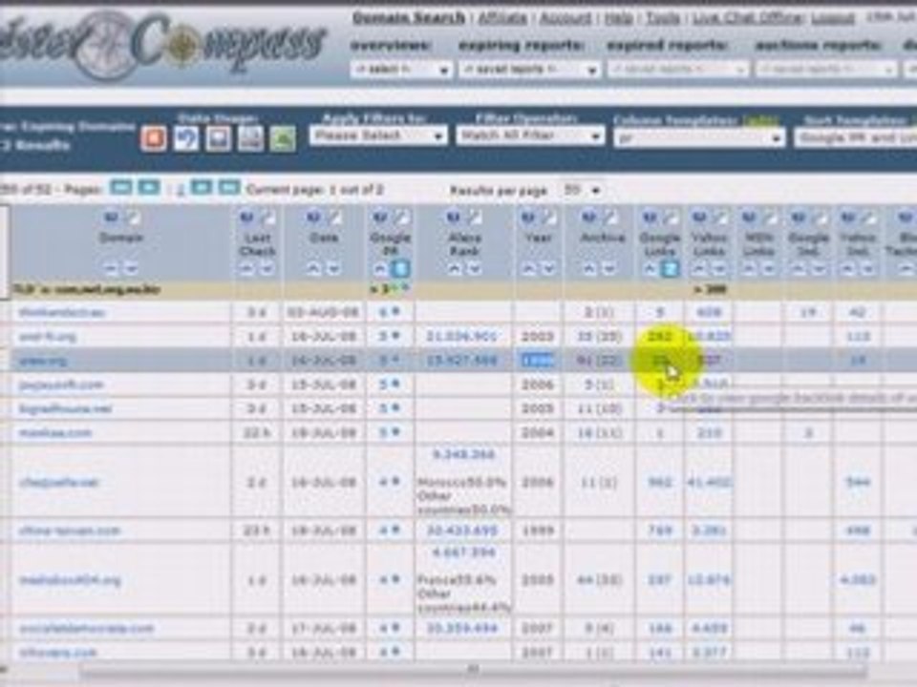Click highlighted descending sort on Google PR
This screenshot has height=687, width=917.
click(400, 269)
